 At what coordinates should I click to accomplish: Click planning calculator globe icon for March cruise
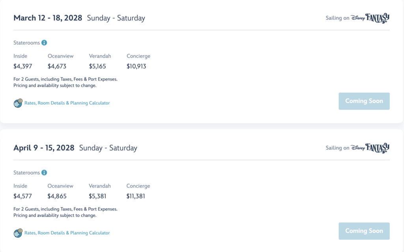(18, 103)
